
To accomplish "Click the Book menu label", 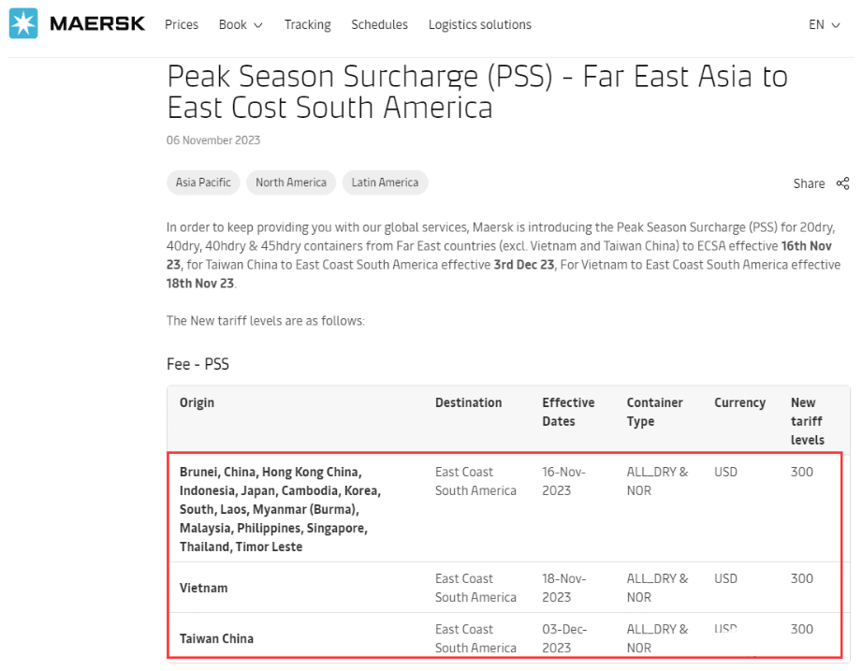I will (232, 24).
